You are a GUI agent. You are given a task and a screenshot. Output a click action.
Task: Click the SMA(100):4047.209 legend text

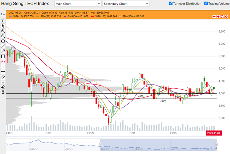coord(106,16)
